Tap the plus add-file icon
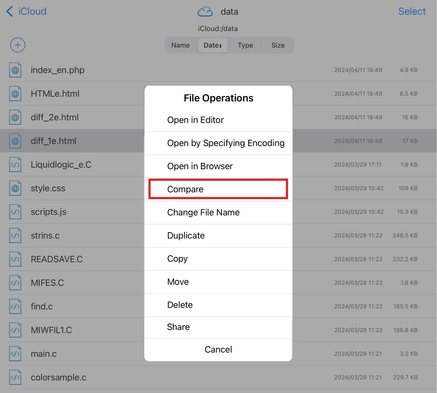 coord(18,45)
